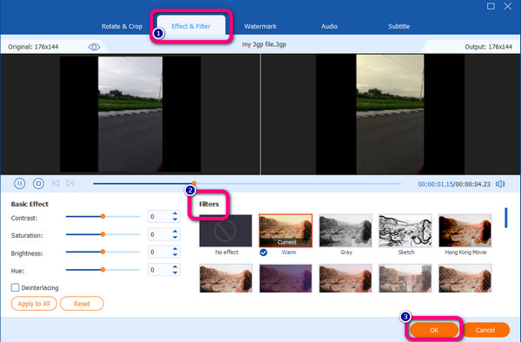Apply the Sketch filter
Screen dimensions: 521x342
(405, 230)
